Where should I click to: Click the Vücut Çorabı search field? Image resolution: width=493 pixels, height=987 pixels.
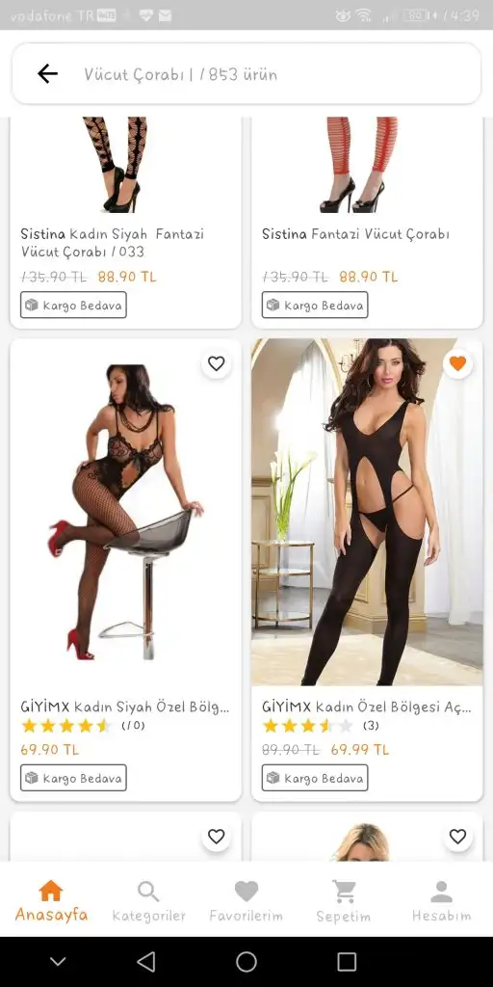point(246,74)
